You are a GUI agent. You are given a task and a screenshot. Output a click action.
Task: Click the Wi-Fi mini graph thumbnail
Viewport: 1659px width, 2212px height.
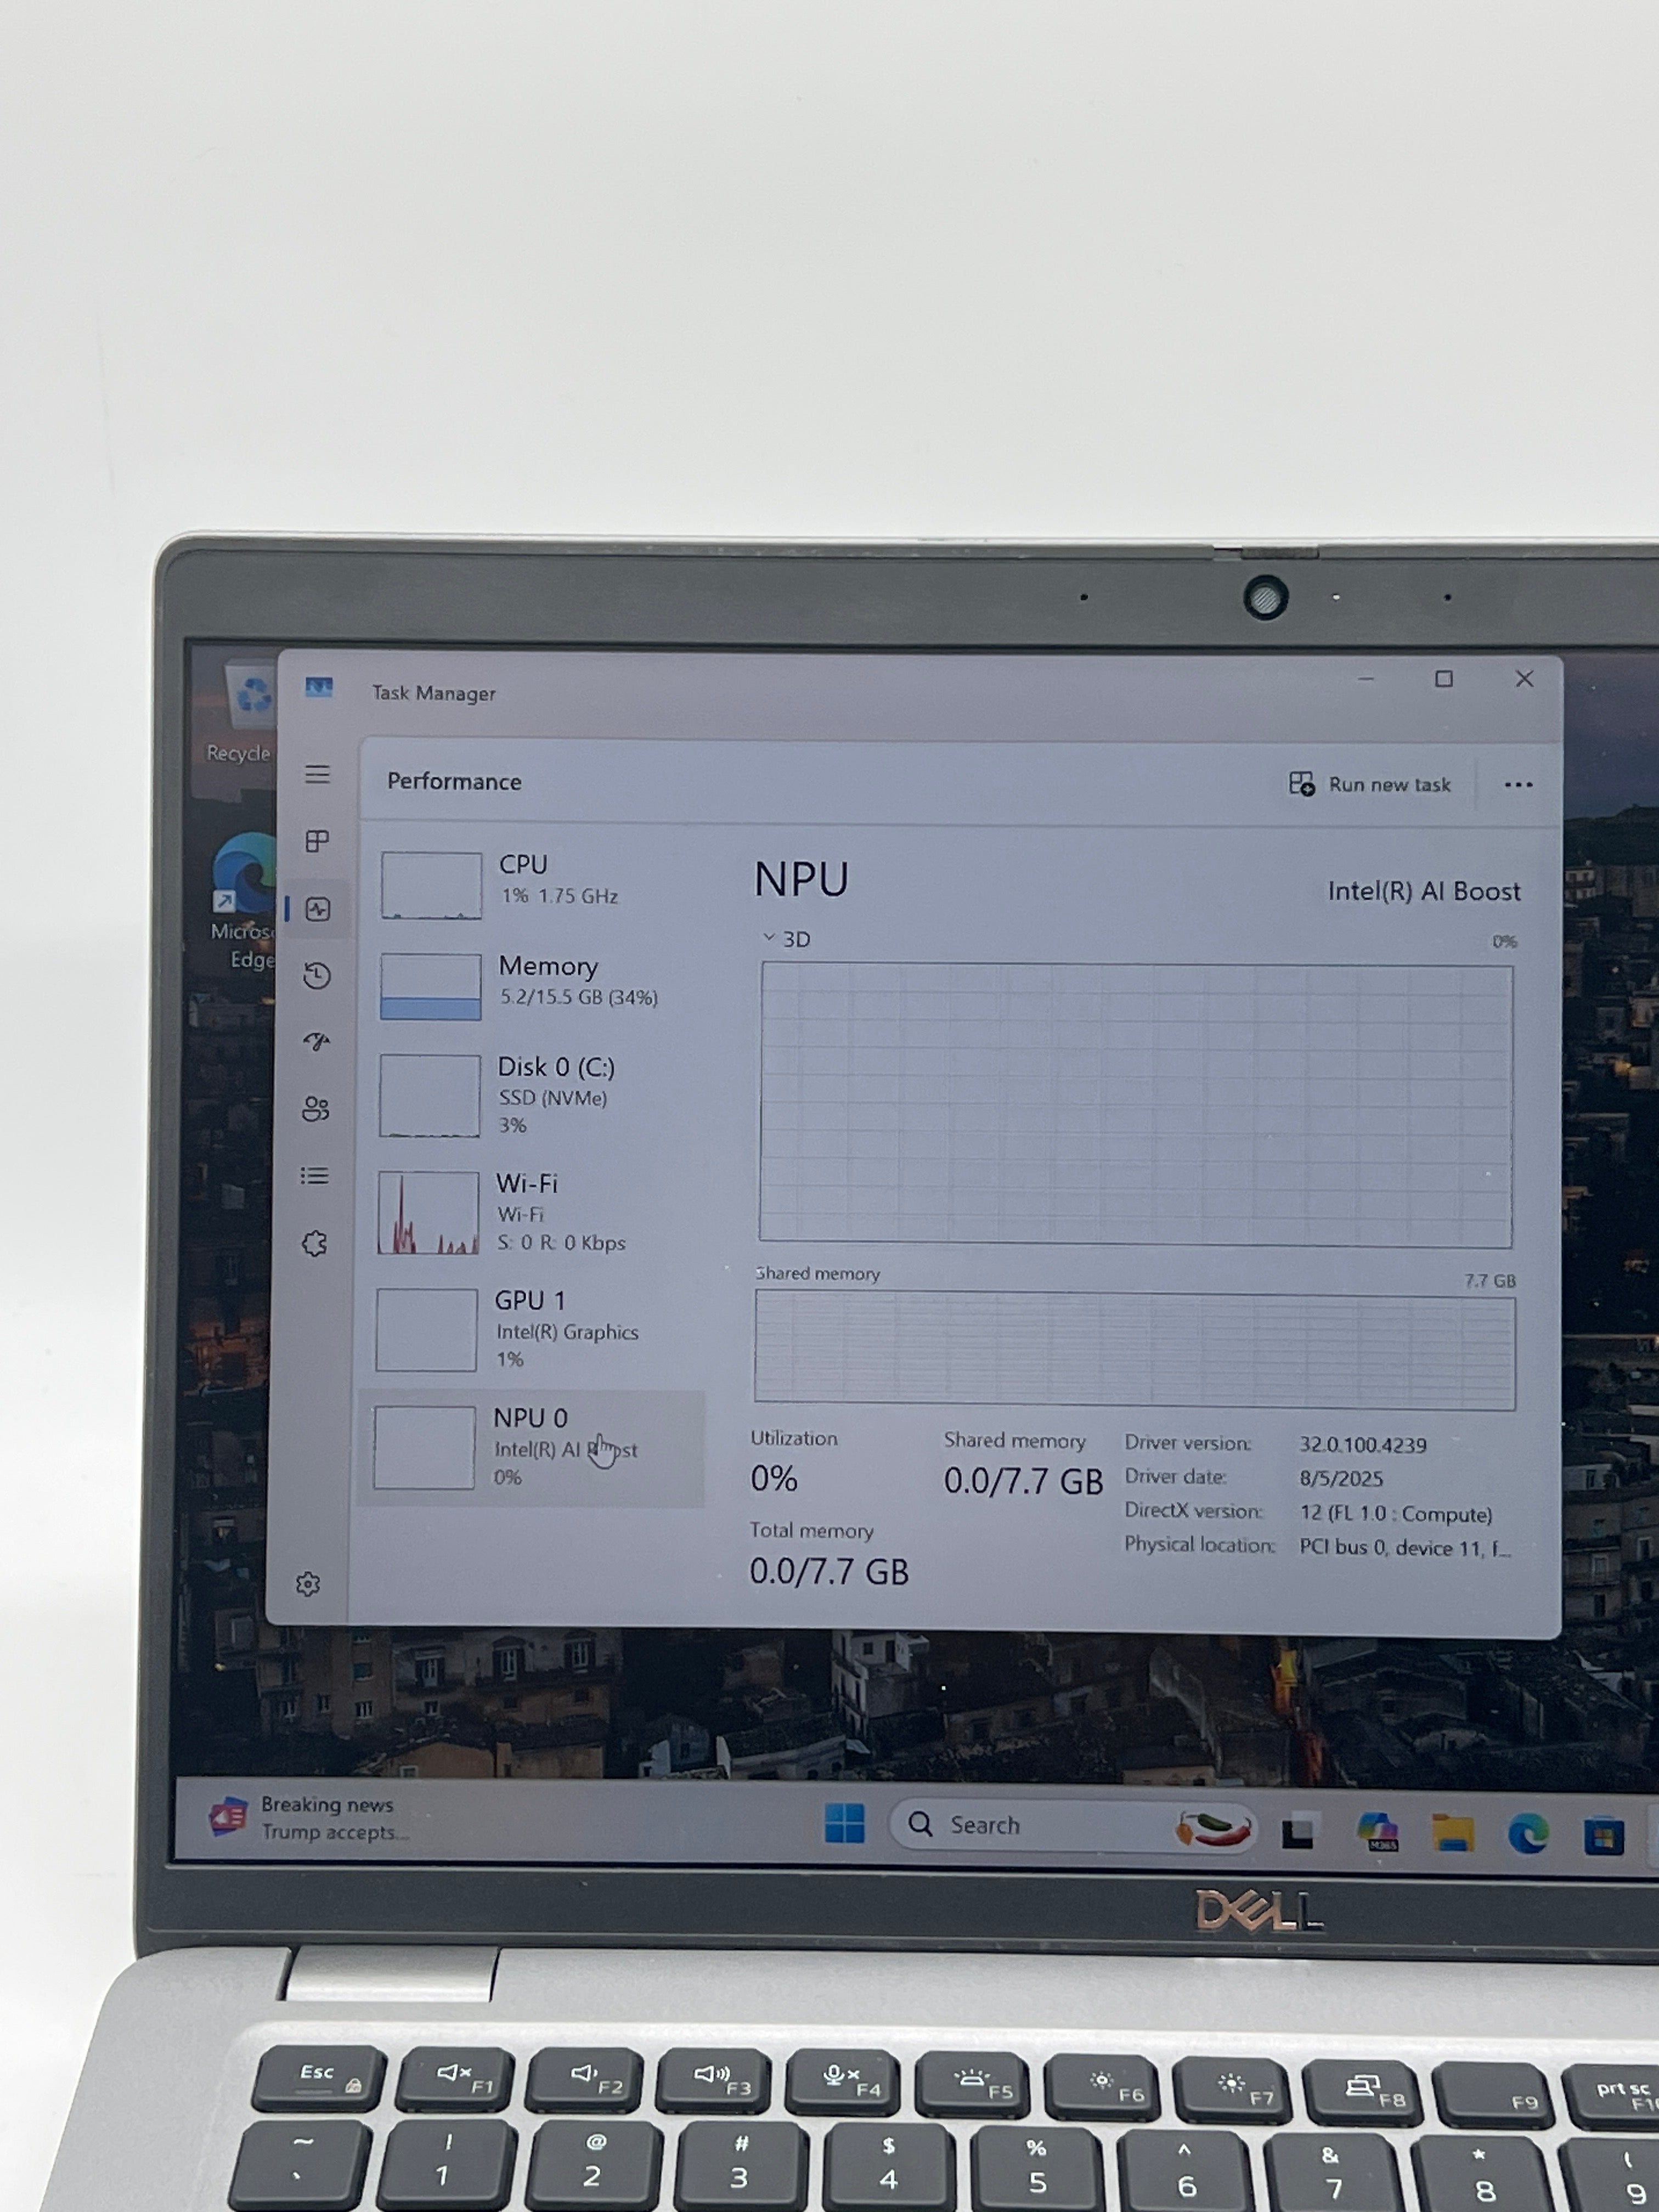pyautogui.click(x=428, y=1213)
